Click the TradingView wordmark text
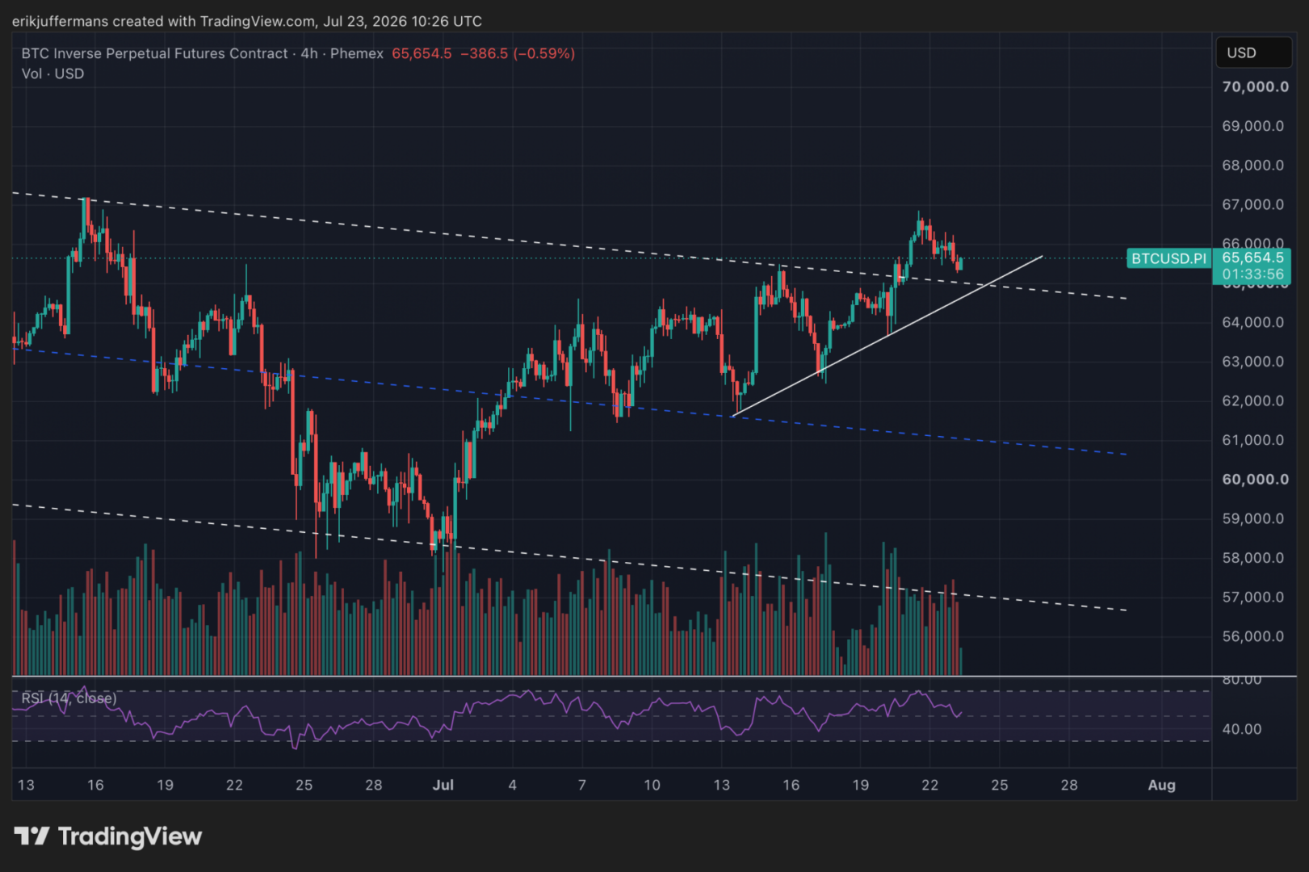 click(130, 836)
